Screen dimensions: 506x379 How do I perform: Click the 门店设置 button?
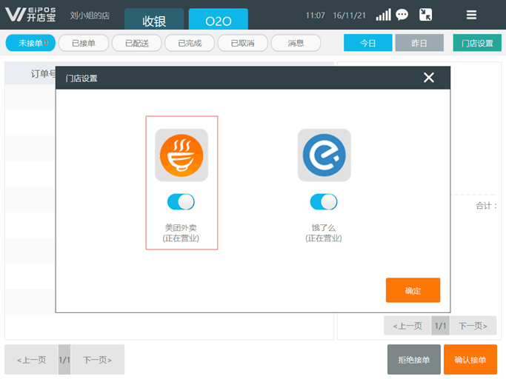coord(477,43)
